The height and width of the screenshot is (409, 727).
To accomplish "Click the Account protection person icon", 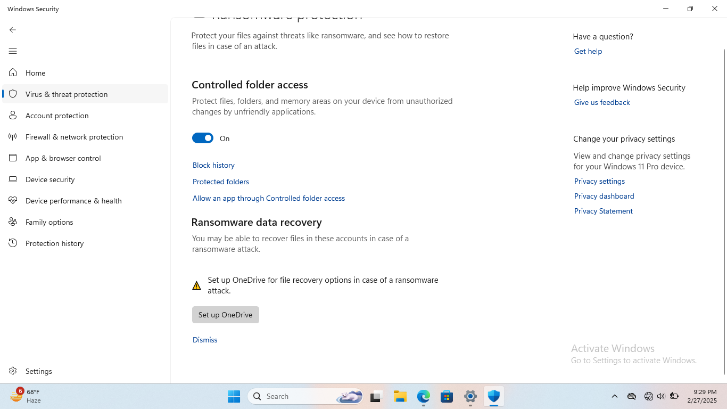I will pyautogui.click(x=12, y=115).
